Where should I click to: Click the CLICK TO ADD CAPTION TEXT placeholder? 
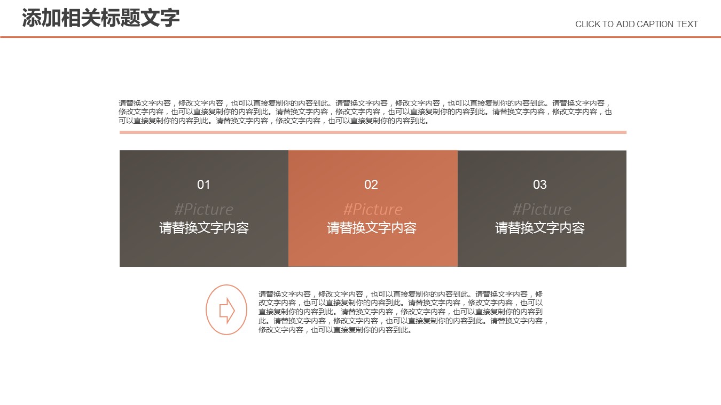point(636,24)
